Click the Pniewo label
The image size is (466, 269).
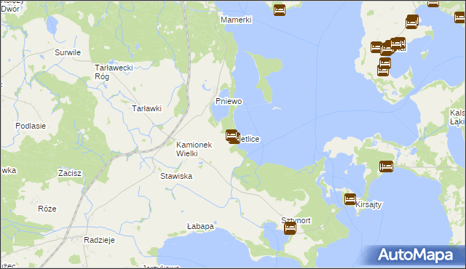[229, 101]
